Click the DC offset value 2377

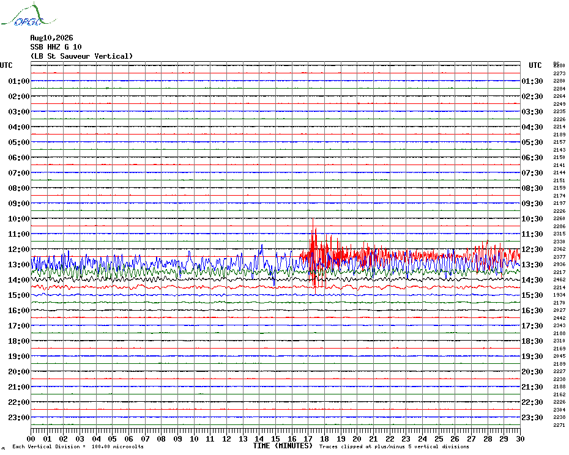tap(559, 257)
